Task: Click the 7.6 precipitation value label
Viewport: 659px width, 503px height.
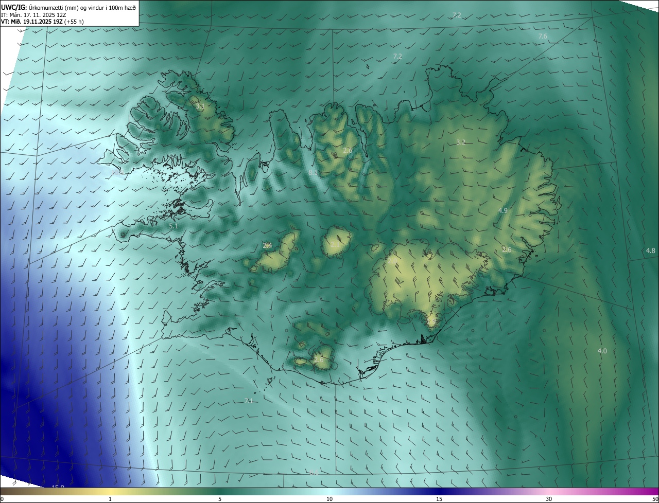Action: (x=543, y=36)
